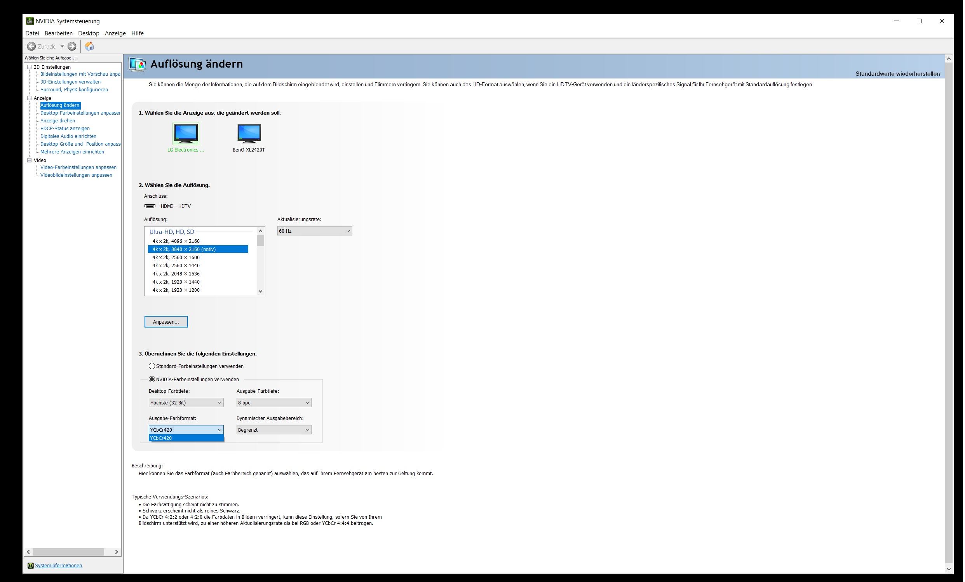Select resolution 3840 × 2160 (nativ)
This screenshot has width=965, height=582.
198,249
